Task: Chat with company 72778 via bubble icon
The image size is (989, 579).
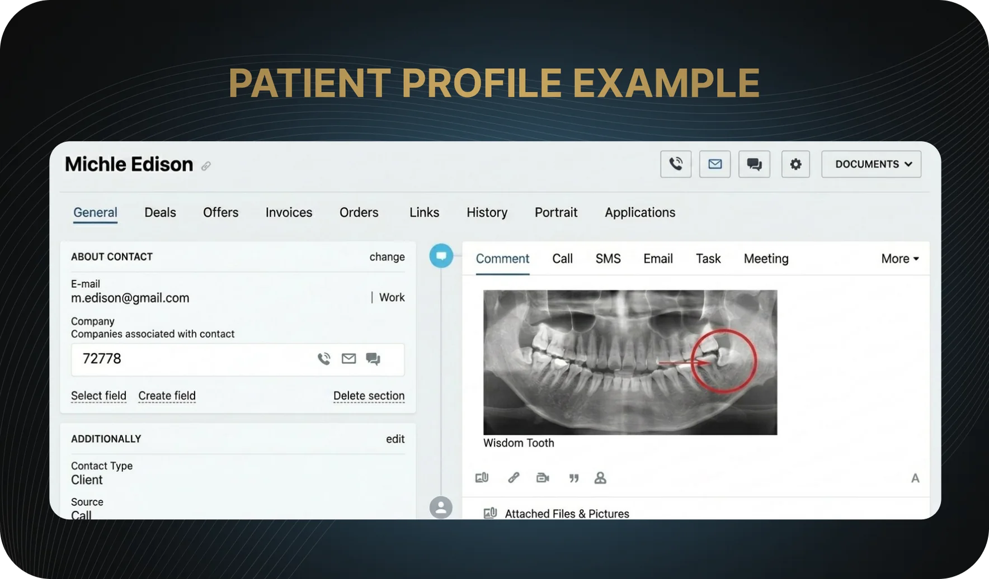Action: (373, 359)
